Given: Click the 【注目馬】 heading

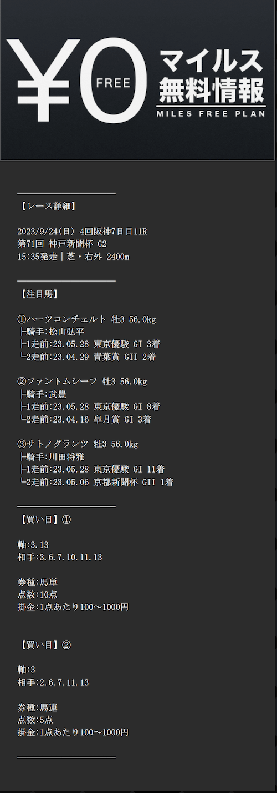Looking at the screenshot, I should click(x=39, y=294).
